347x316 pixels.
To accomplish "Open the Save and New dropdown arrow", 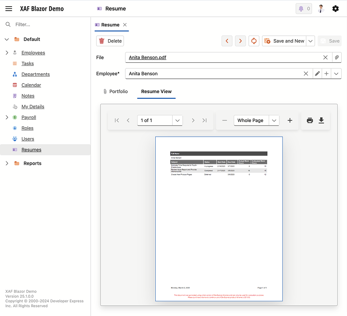I will click(x=311, y=41).
